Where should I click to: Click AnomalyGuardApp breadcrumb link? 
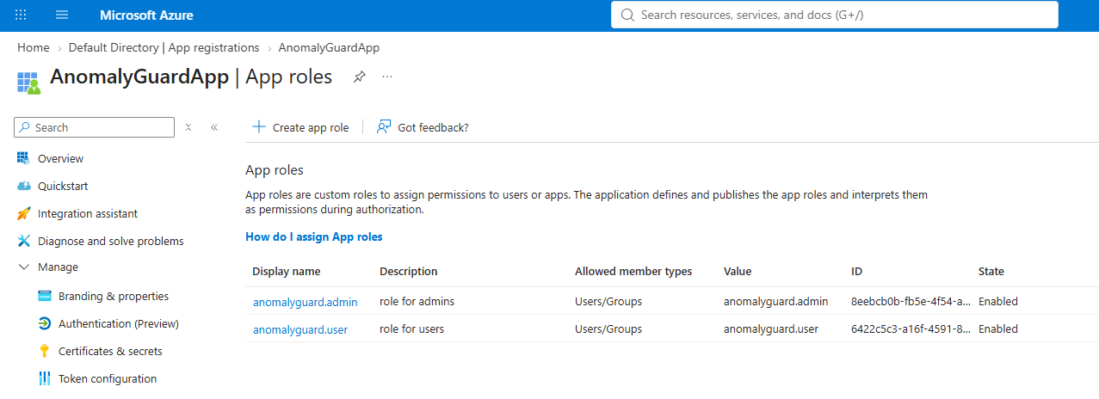pyautogui.click(x=329, y=47)
